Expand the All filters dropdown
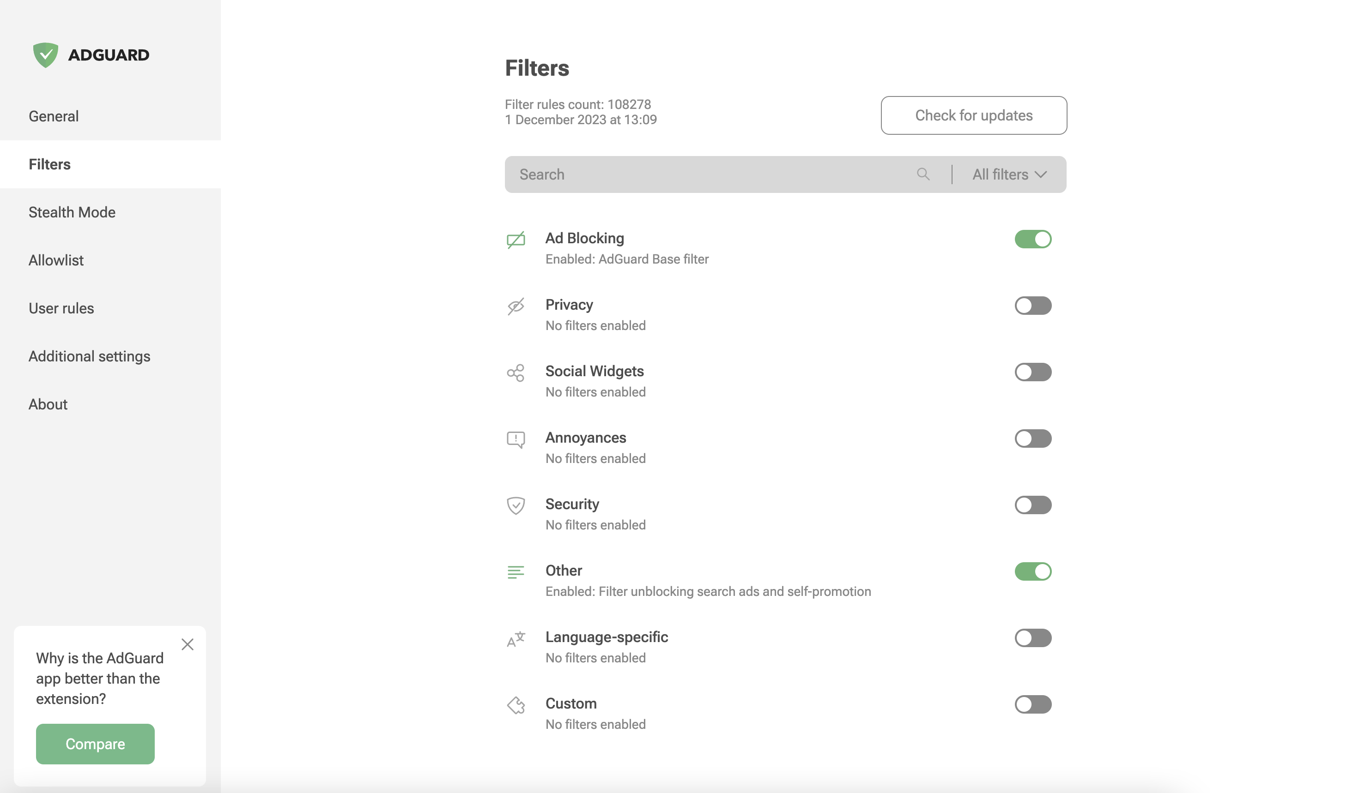This screenshot has height=793, width=1347. point(1010,174)
